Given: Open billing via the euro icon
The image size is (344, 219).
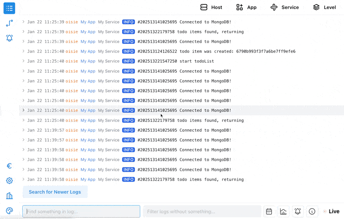Looking at the screenshot, I should 9,166.
